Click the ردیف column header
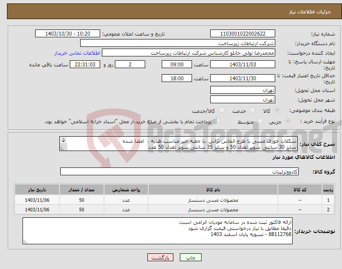342x269 pixels. tap(328, 190)
